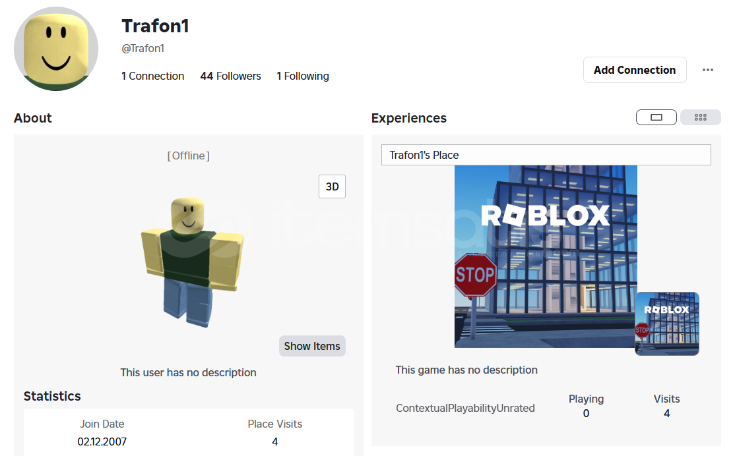Click the experience Visits count
The width and height of the screenshot is (733, 456).
coord(666,414)
